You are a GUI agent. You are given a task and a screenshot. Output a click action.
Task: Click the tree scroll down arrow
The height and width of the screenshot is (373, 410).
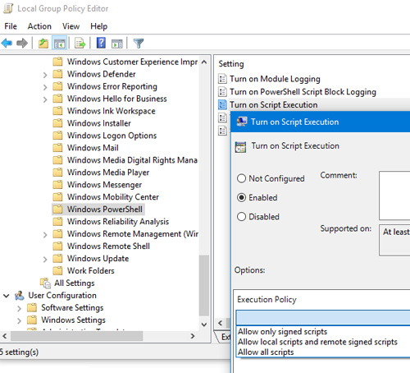click(204, 325)
